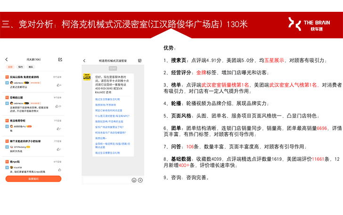Tap blue A icon beside 2013feidang
The image size is (343, 215).
[x=7, y=147]
